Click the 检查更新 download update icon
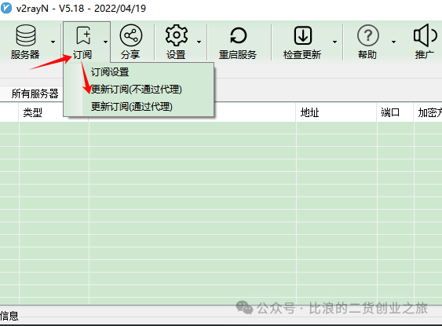The image size is (442, 326). click(303, 35)
